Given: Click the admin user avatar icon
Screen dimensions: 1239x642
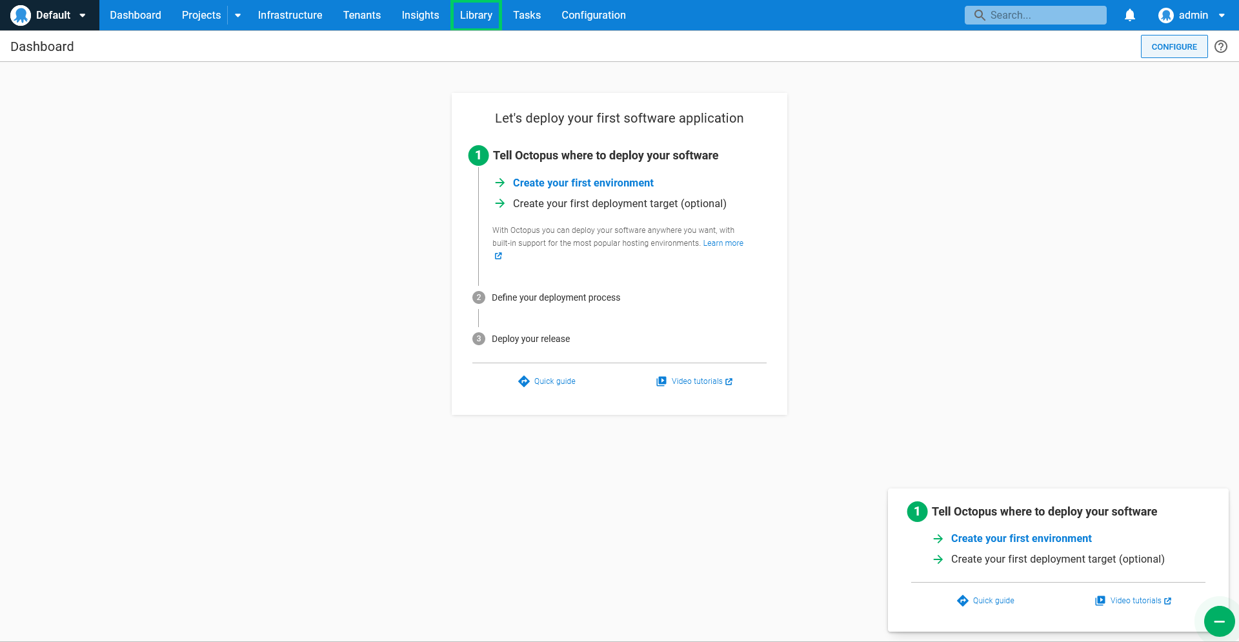Looking at the screenshot, I should (1165, 15).
